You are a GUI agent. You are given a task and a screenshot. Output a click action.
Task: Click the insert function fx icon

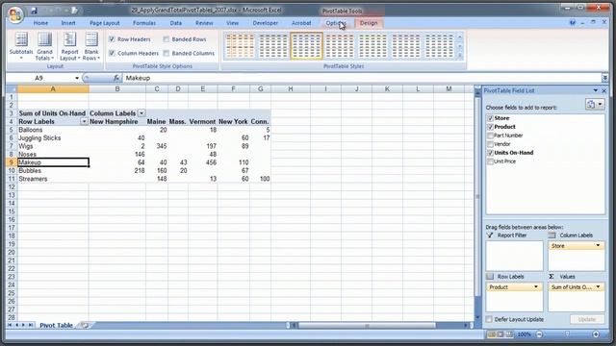point(116,78)
